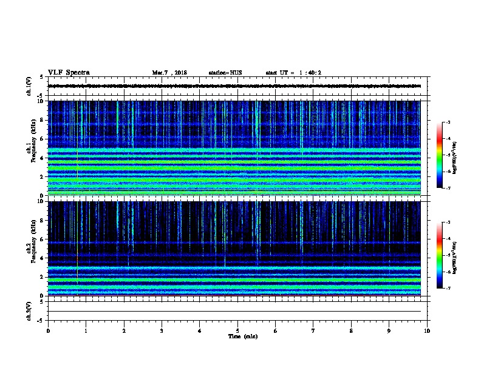Click the "ch.1(V)" waveform axis label

pos(29,86)
